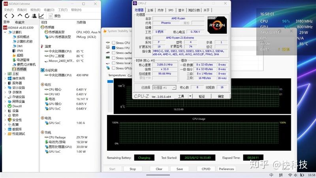
Task: Click the 数据库 database icon
Action: click(9, 129)
